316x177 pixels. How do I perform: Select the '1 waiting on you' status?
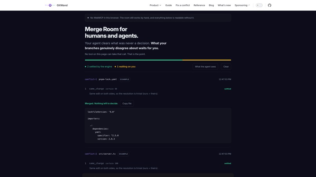click(125, 66)
